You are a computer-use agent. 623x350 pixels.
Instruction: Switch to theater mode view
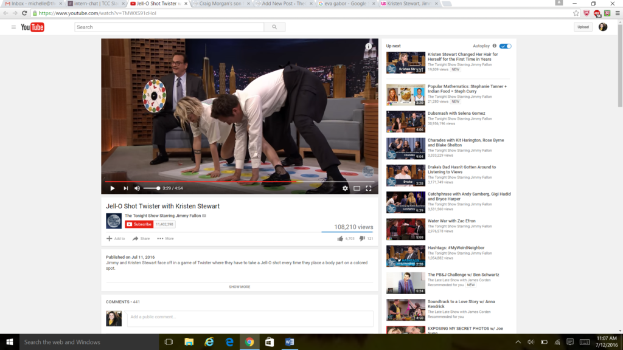point(357,188)
